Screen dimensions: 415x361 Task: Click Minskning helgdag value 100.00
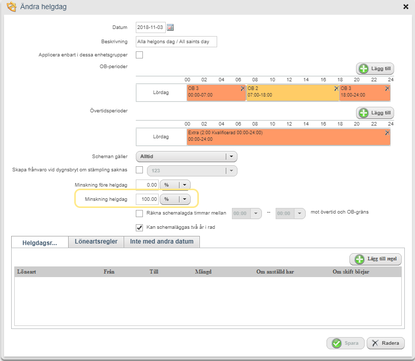tap(147, 199)
